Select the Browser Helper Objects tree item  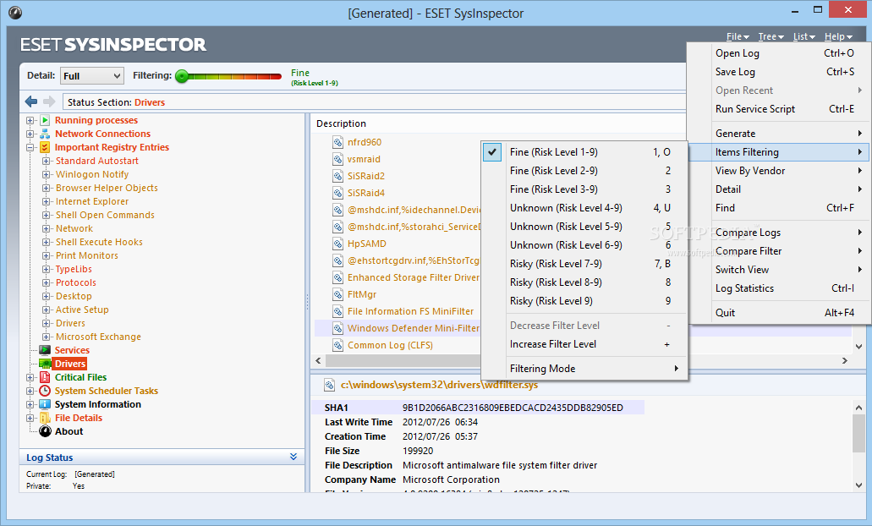click(x=107, y=188)
